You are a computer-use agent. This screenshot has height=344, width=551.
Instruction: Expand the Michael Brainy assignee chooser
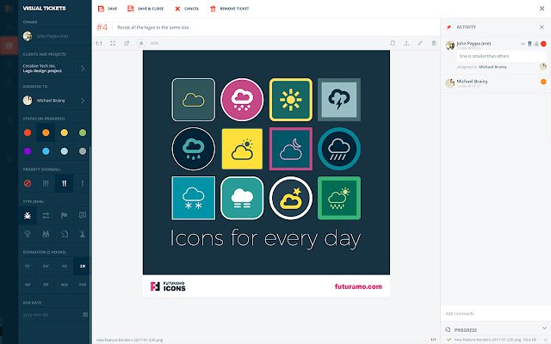click(x=83, y=101)
